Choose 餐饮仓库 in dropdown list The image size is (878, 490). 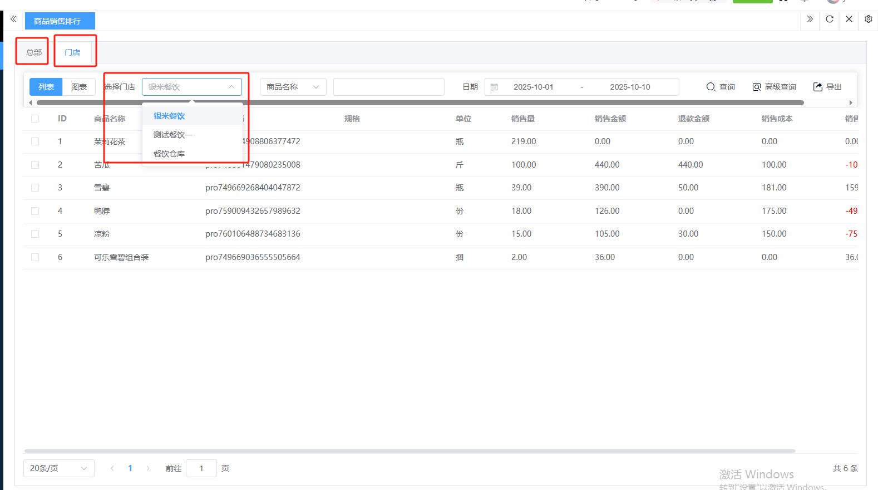[169, 154]
